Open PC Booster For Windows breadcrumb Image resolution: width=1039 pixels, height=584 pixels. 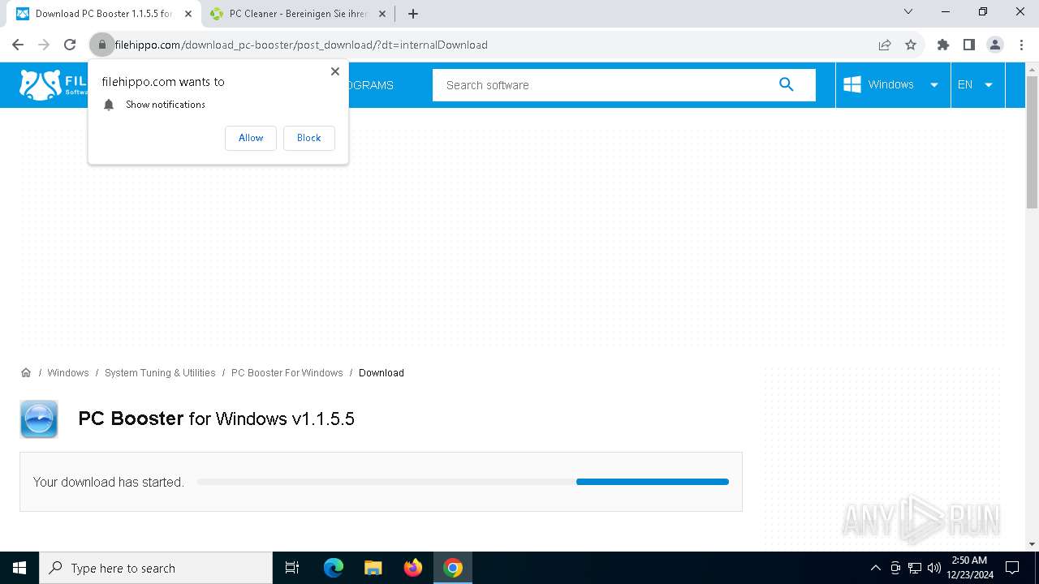click(287, 373)
